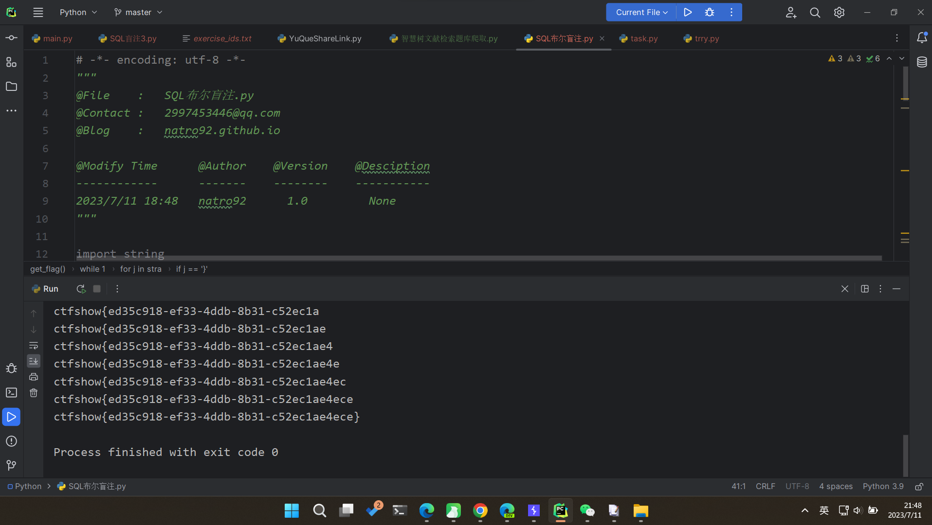This screenshot has width=932, height=525.
Task: Open the Run tool window in sidebar
Action: 11,417
